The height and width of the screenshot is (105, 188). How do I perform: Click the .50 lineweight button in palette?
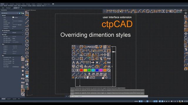101,74
